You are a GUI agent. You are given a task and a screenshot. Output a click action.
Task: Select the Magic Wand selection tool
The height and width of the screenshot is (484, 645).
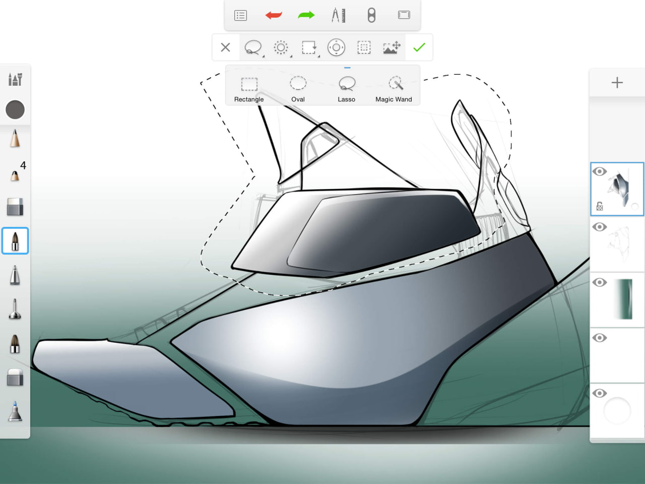click(x=394, y=84)
